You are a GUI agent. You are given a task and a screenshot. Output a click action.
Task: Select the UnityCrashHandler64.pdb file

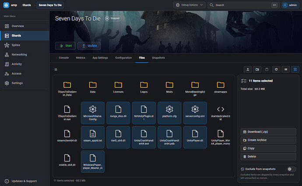(x=169, y=137)
